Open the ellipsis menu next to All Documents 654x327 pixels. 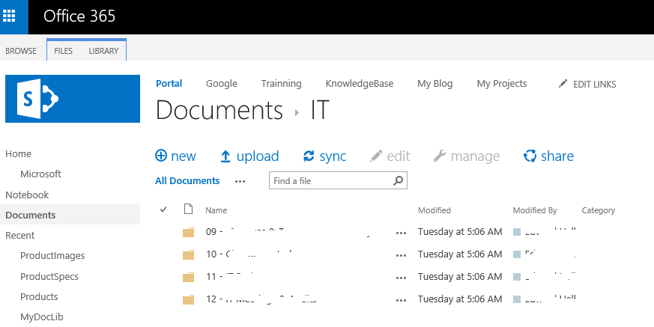click(240, 181)
